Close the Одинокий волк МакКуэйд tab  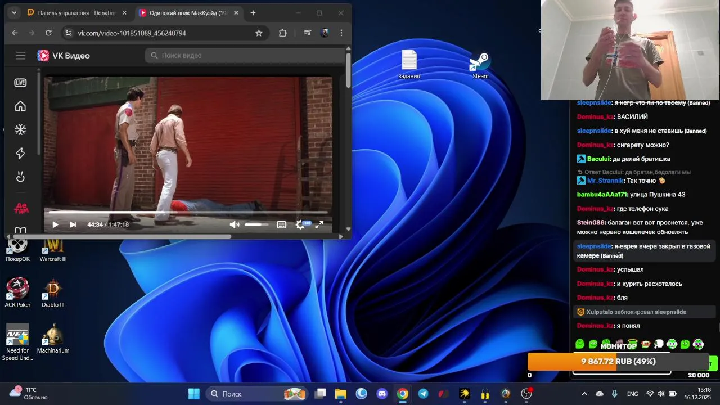pyautogui.click(x=236, y=13)
